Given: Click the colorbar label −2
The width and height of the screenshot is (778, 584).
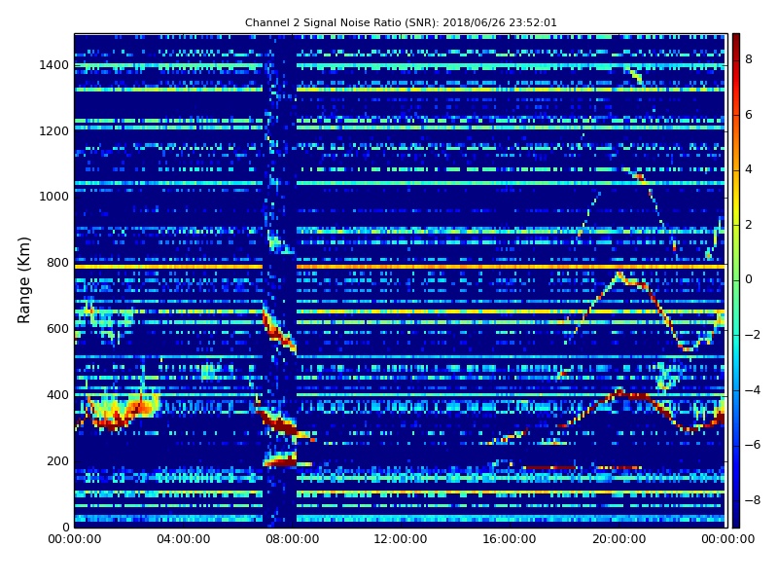Looking at the screenshot, I should [753, 335].
